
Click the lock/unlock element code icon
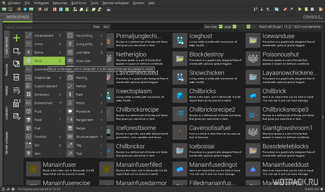click(x=17, y=103)
